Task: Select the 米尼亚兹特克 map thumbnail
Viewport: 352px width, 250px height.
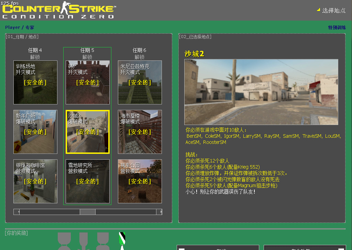Action: (140, 82)
